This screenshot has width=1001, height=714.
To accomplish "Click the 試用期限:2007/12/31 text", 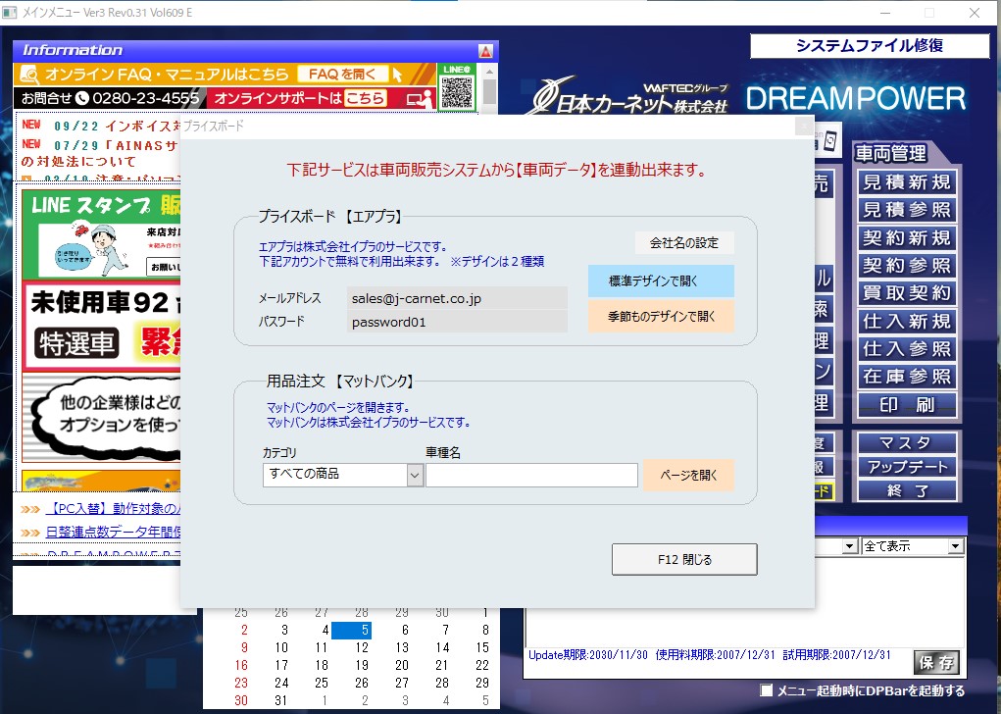I will pos(836,654).
